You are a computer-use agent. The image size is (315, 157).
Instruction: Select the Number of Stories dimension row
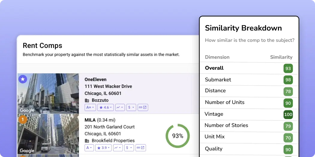tap(249, 126)
